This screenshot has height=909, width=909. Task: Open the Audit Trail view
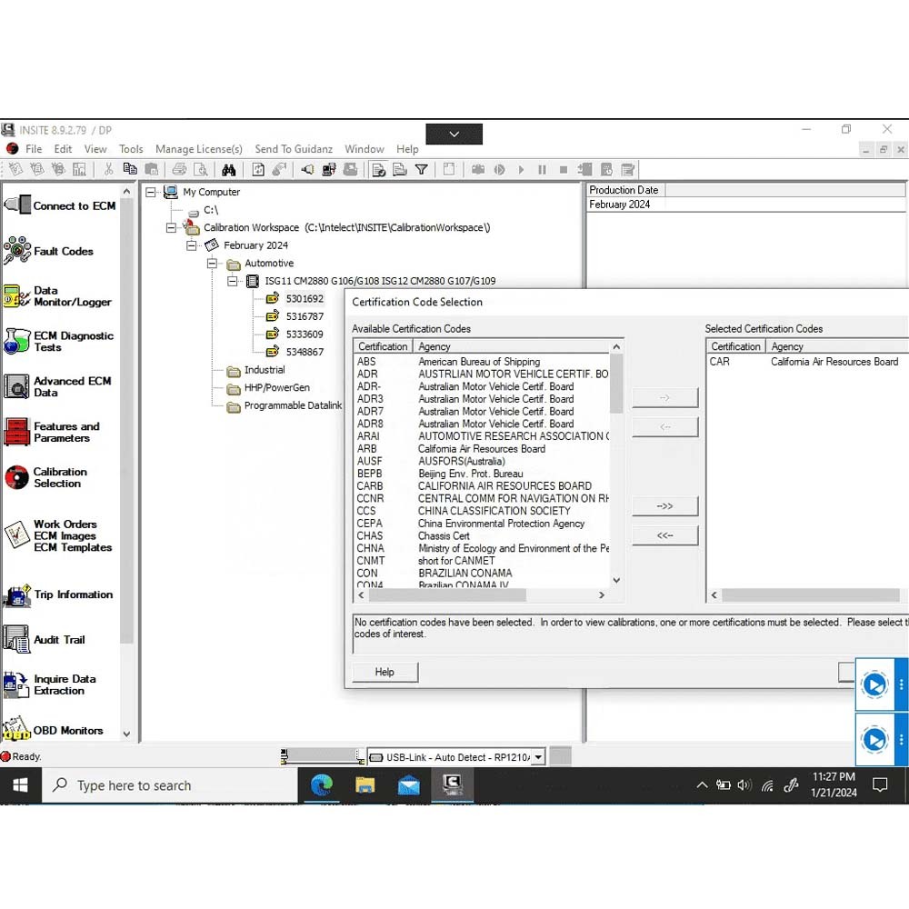[x=45, y=639]
